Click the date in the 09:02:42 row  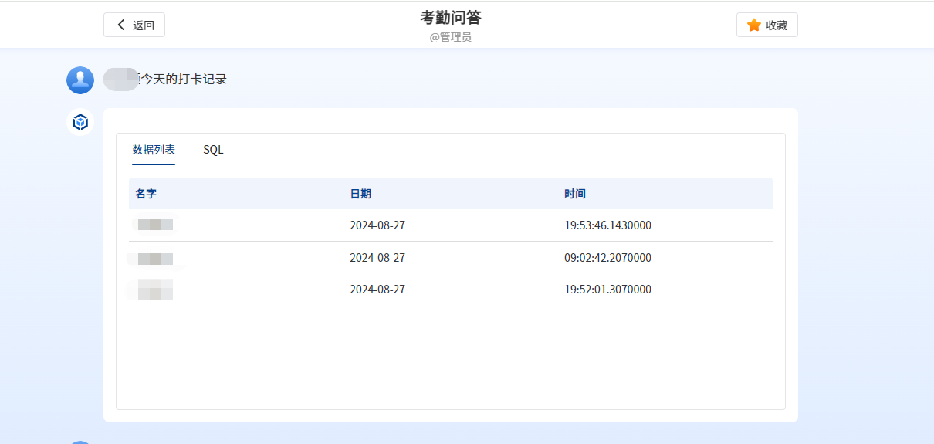click(377, 258)
